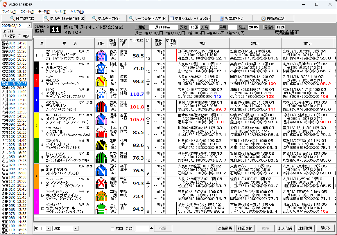This screenshot has height=235, width=337.
Task: Select race 船橋11R 20:05 in the list
Action: pyautogui.click(x=14, y=84)
